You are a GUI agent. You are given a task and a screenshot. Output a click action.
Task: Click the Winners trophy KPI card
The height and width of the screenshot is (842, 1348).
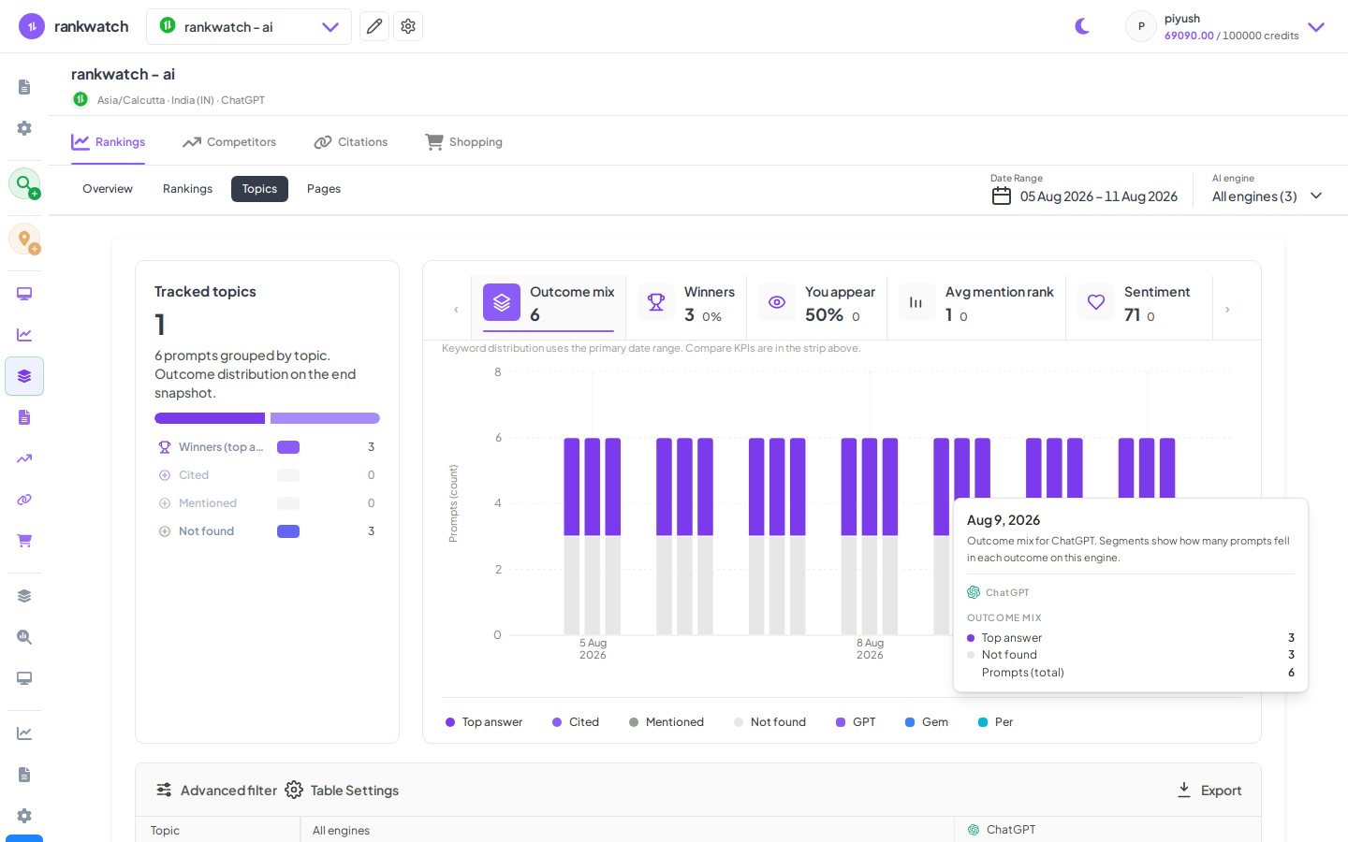coord(686,303)
